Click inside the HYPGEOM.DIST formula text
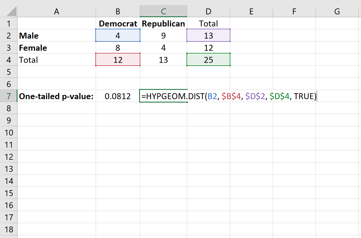 coord(229,96)
